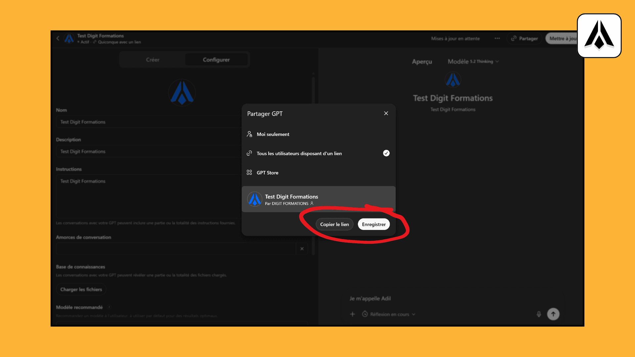Click the Partager link icon button
Viewport: 635px width, 357px height.
click(525, 38)
